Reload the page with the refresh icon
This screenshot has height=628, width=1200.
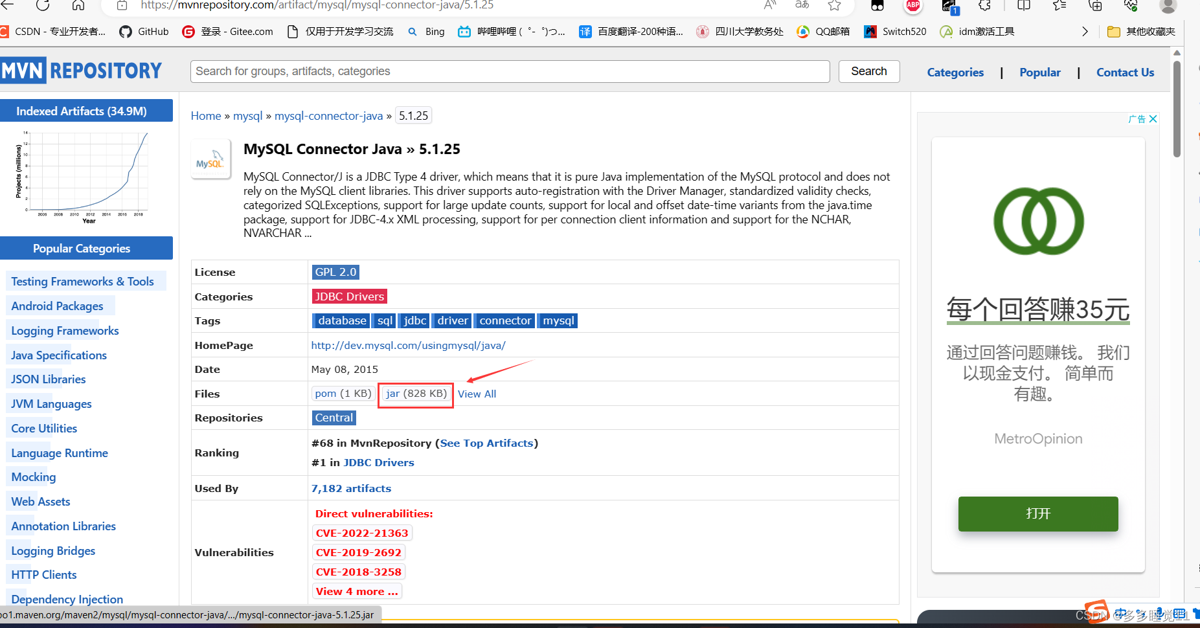[43, 5]
